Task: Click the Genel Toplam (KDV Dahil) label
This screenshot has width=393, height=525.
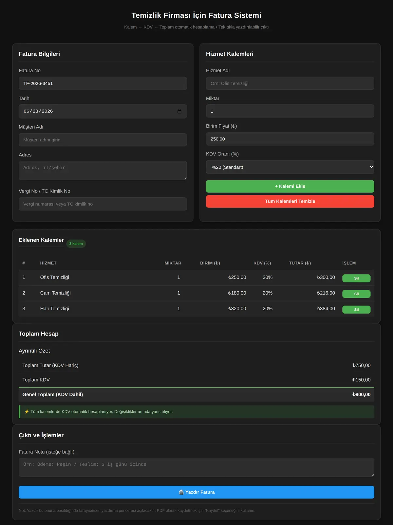Action: coord(53,394)
